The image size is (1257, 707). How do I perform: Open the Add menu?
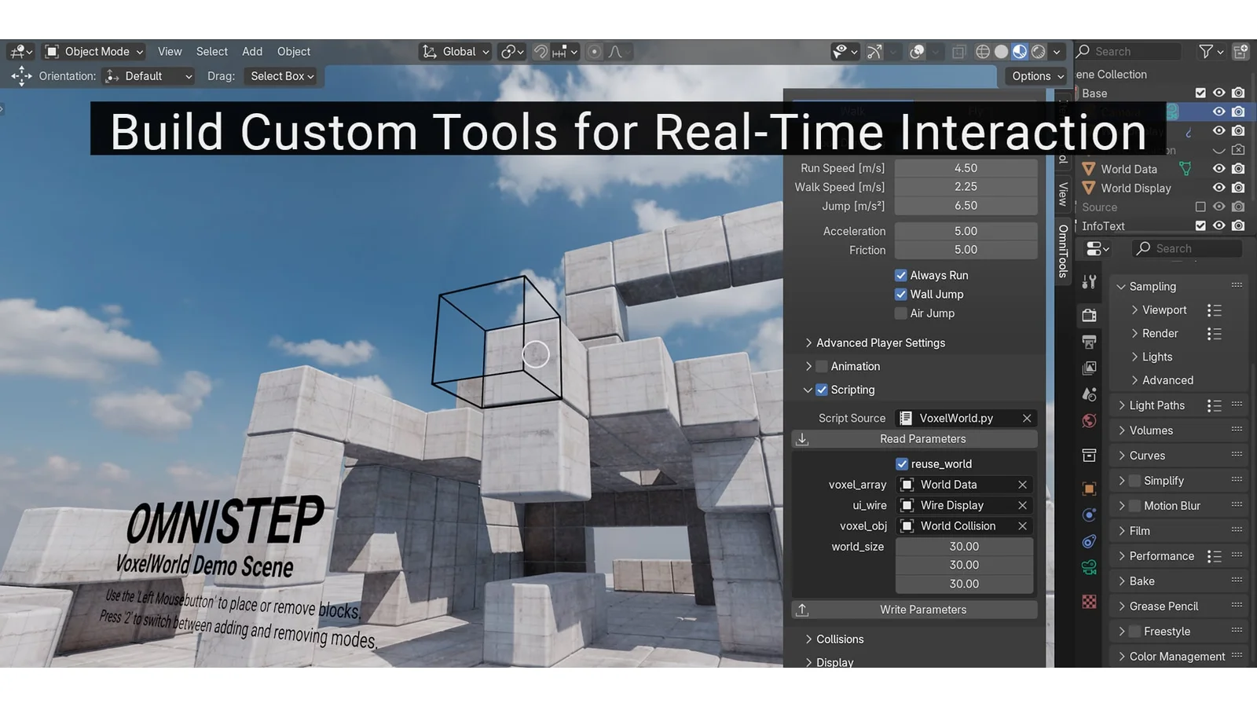251,51
